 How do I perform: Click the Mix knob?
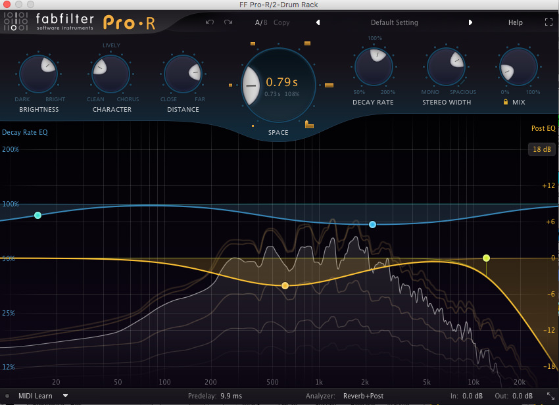tap(518, 66)
